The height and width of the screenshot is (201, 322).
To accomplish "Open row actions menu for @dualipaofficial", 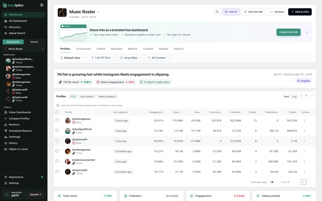I will click(304, 131).
